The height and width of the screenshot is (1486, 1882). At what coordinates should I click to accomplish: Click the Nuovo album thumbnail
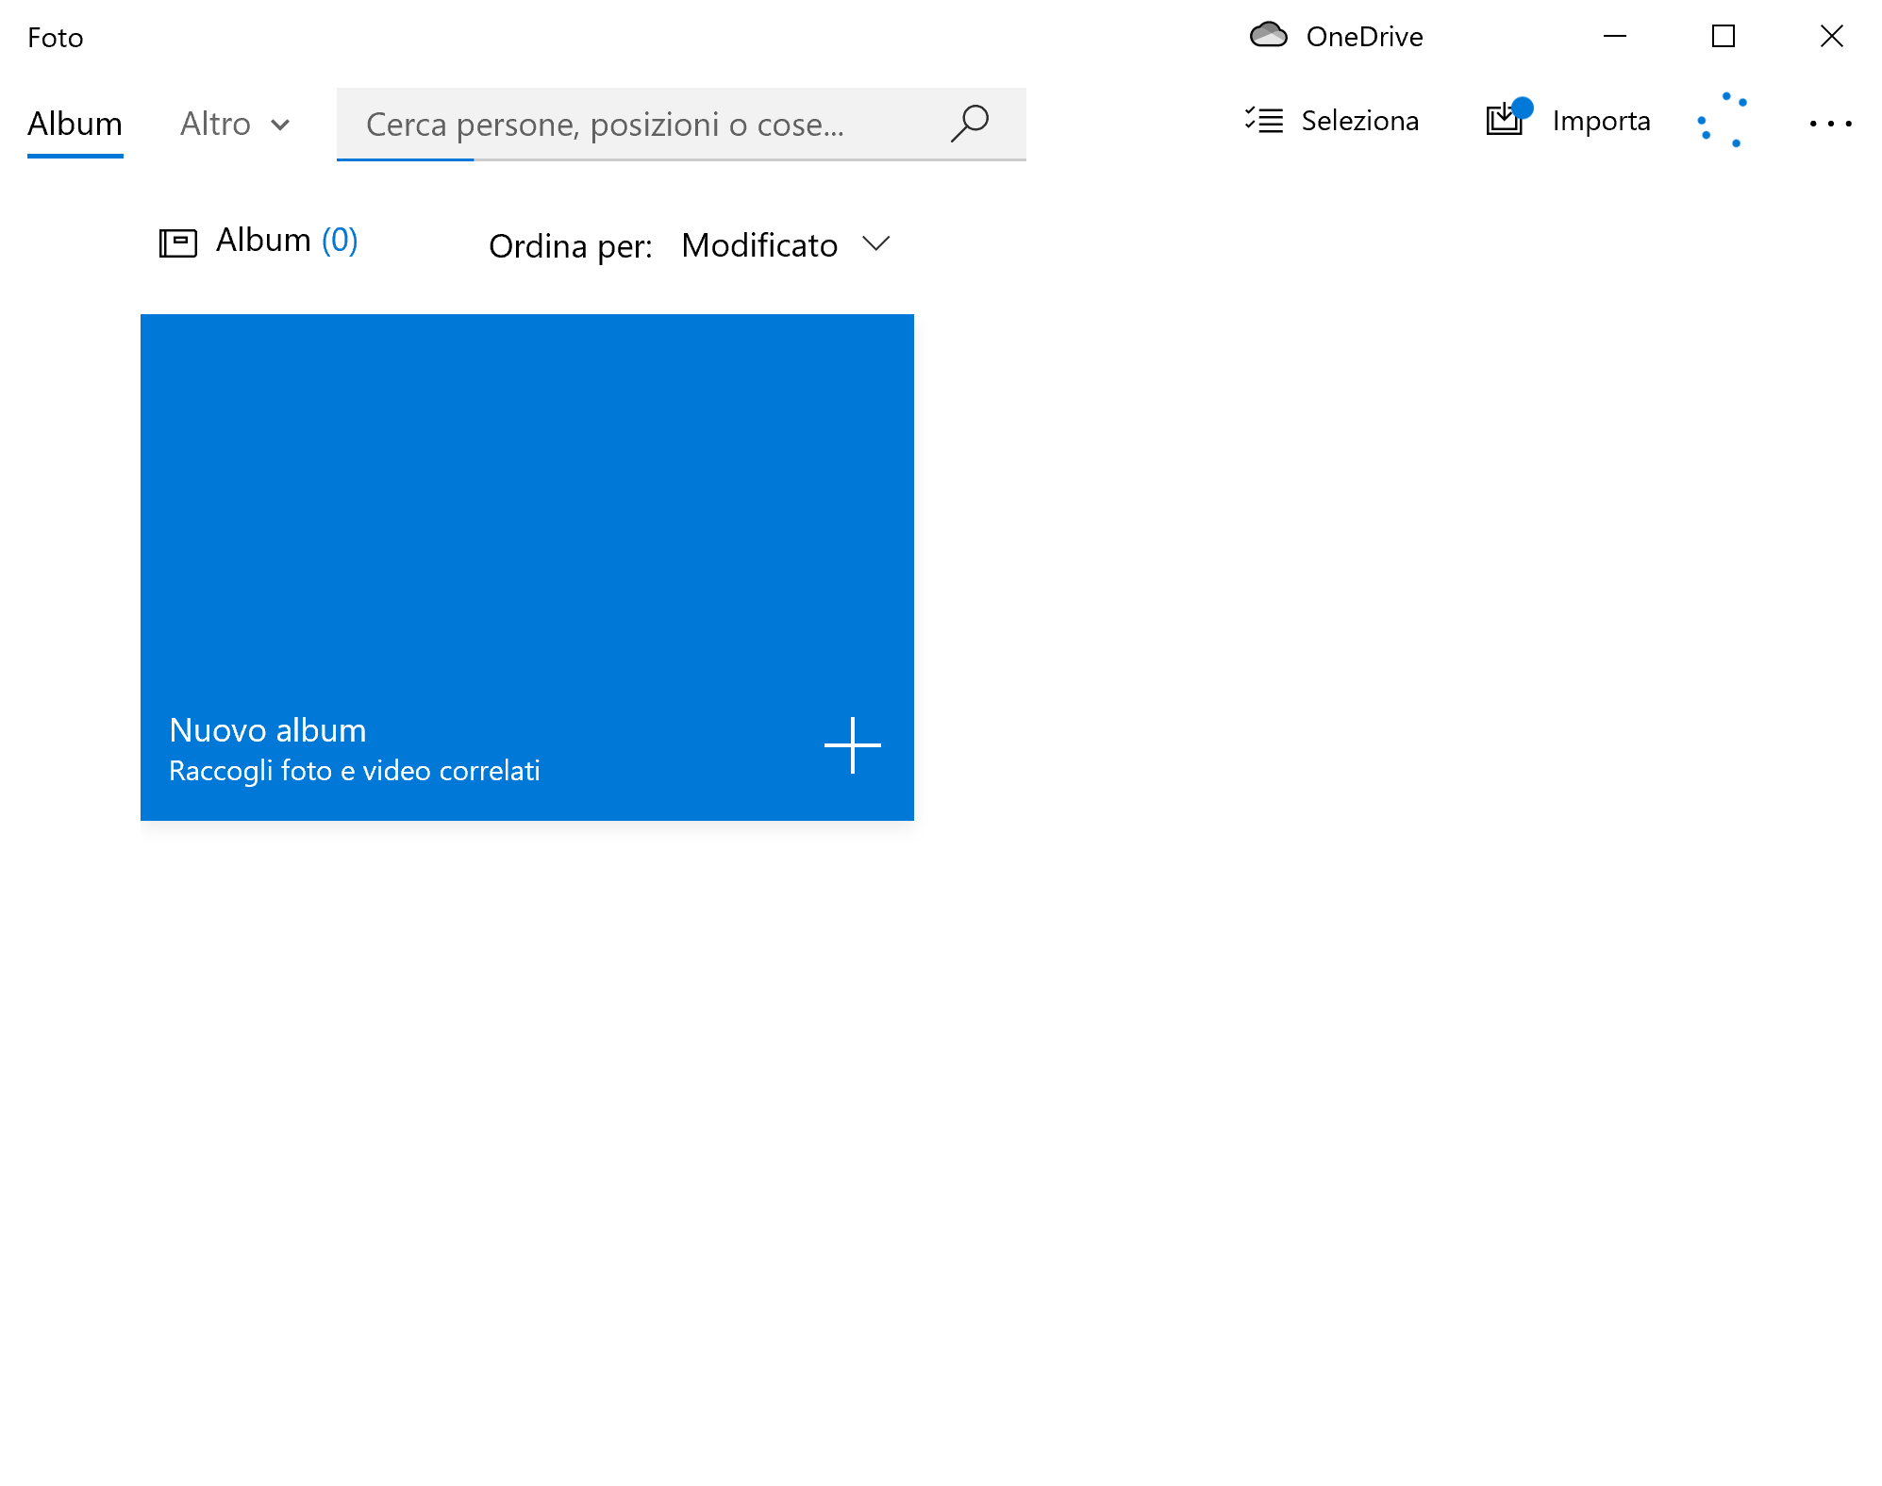[527, 567]
